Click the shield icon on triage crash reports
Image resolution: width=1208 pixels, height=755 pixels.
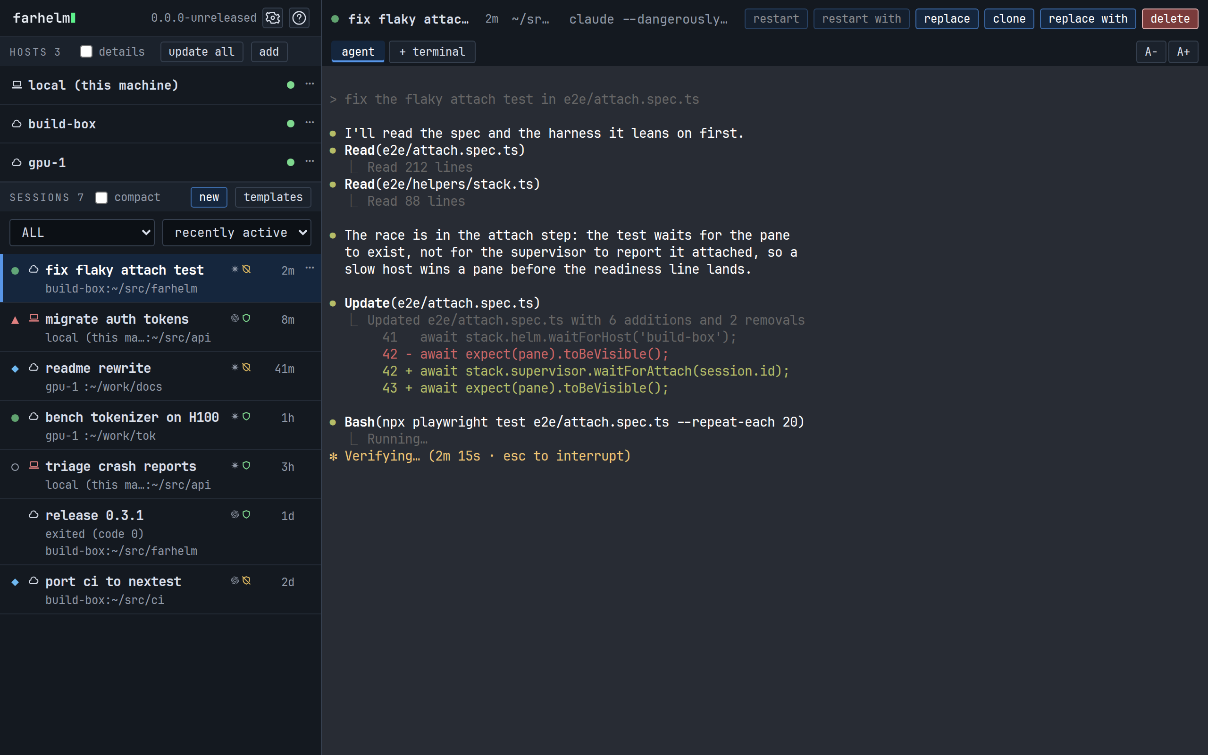pyautogui.click(x=247, y=465)
